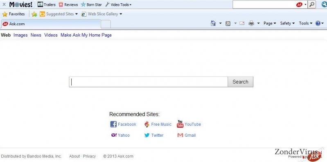Click the toolbar magnifier search icon
The image size is (327, 162).
pos(311,4)
